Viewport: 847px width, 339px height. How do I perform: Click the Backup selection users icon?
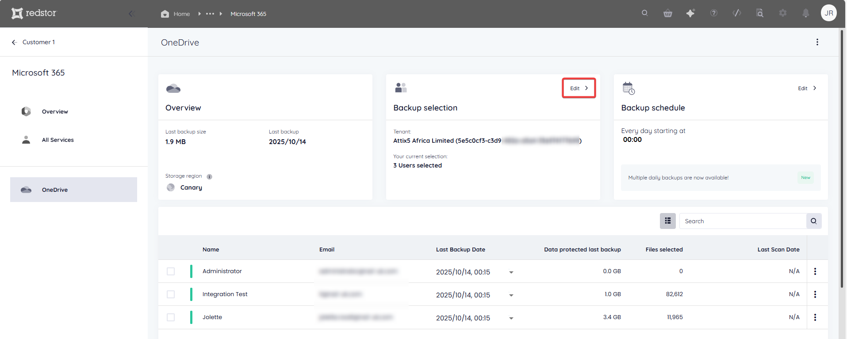click(401, 88)
